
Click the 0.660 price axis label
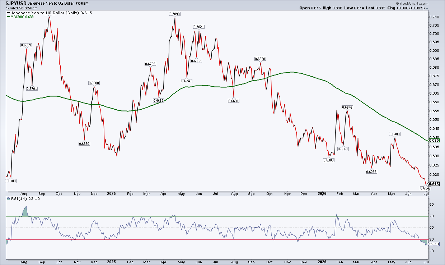pyautogui.click(x=434, y=102)
